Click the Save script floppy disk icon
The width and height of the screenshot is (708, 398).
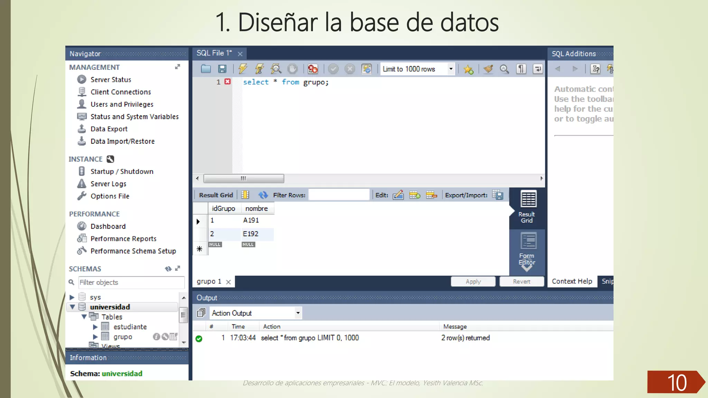pos(222,69)
